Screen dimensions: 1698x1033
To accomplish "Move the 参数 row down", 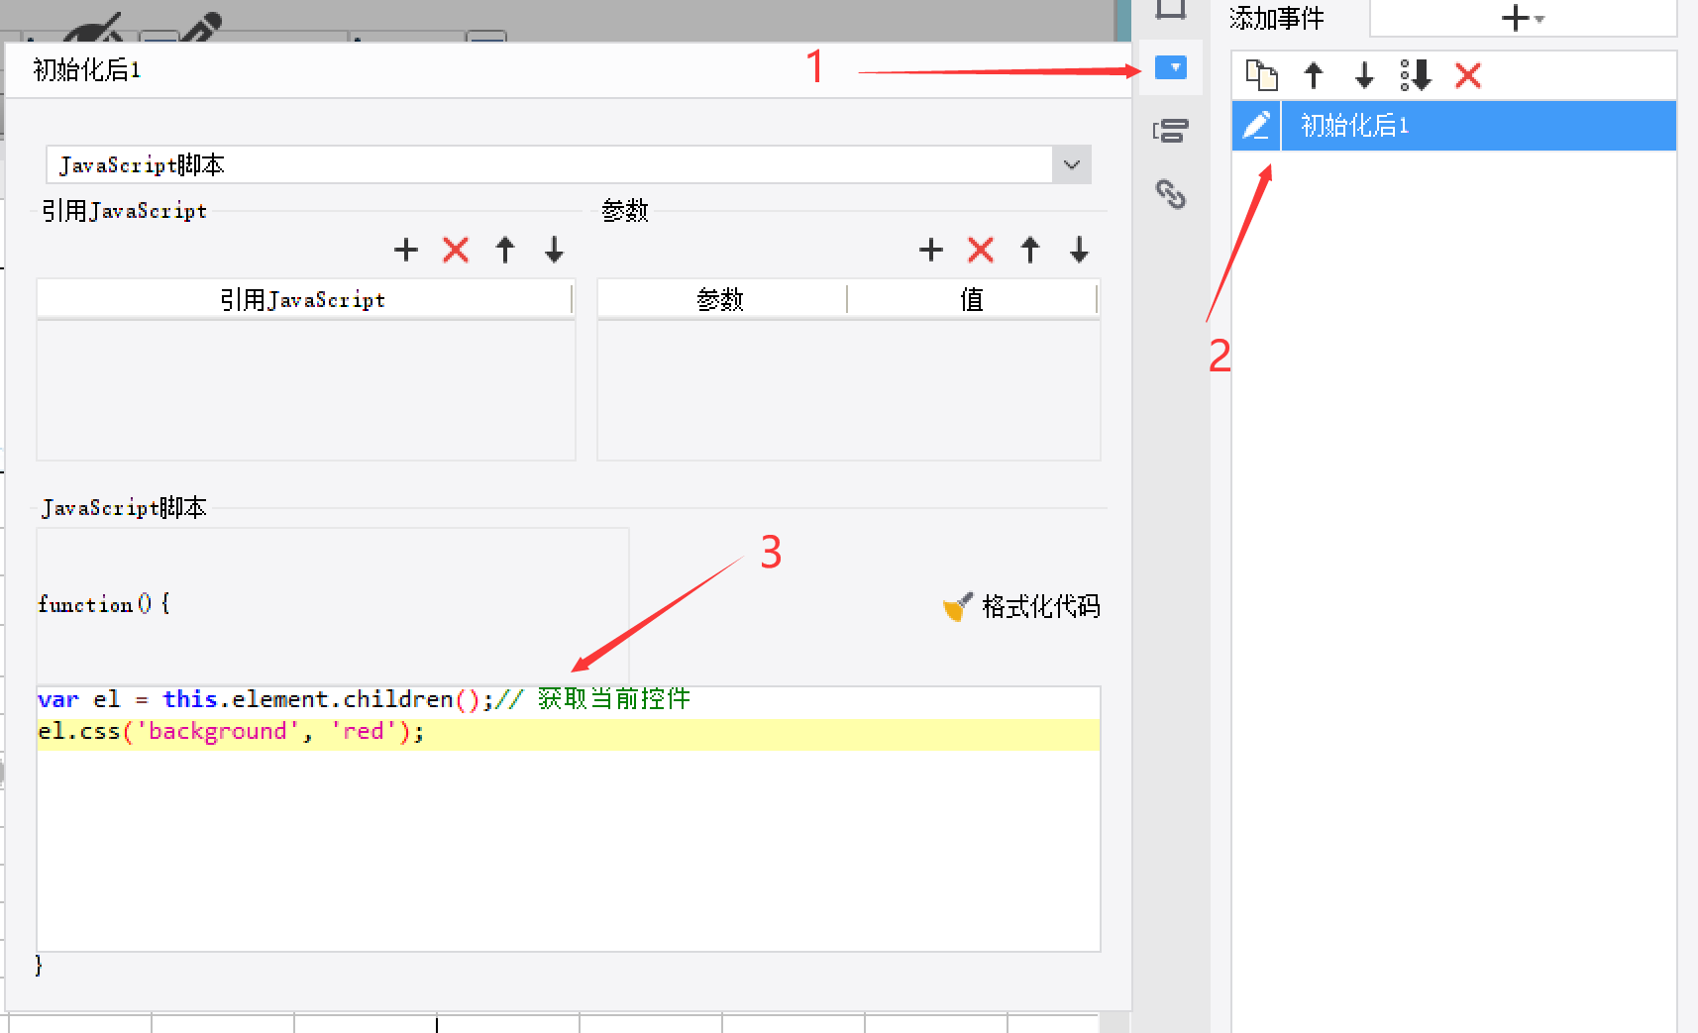I will (1080, 250).
